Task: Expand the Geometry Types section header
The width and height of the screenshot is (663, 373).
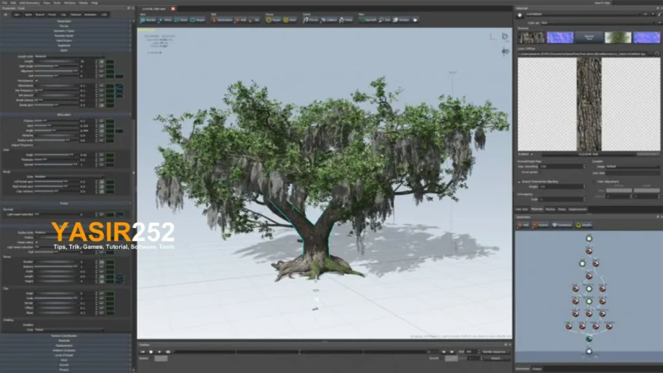Action: (x=65, y=31)
